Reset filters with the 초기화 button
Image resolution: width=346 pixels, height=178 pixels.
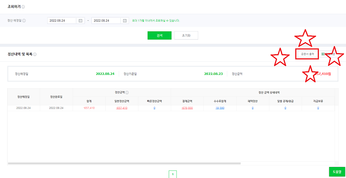pos(186,35)
